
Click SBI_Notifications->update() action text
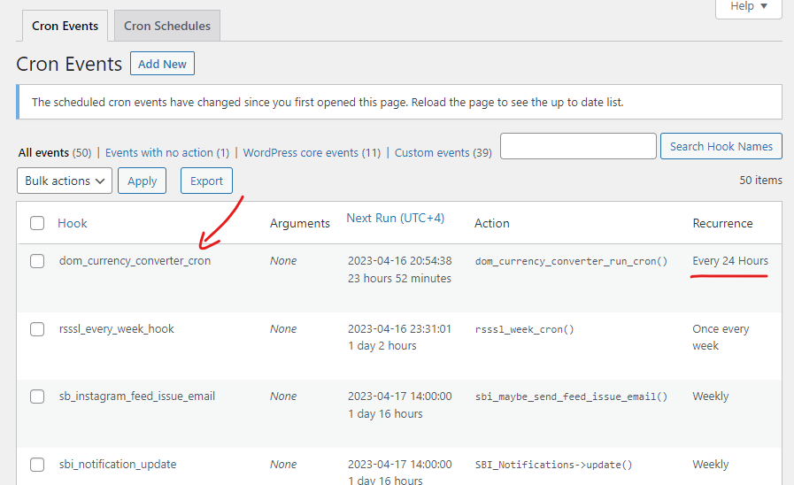tap(553, 465)
